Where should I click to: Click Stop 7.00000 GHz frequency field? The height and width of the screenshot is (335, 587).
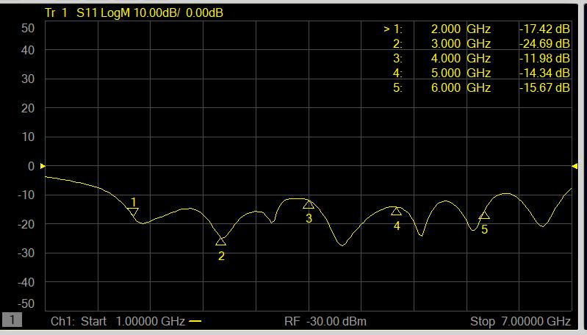pos(520,321)
